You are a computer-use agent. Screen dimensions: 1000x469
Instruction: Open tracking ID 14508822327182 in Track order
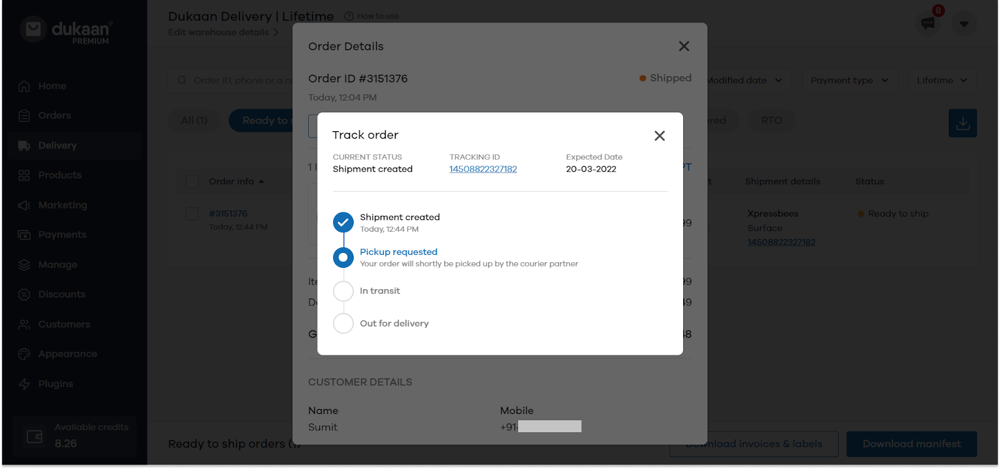click(x=483, y=169)
